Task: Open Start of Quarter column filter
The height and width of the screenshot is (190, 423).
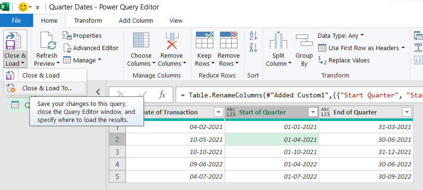Action: tap(313, 112)
